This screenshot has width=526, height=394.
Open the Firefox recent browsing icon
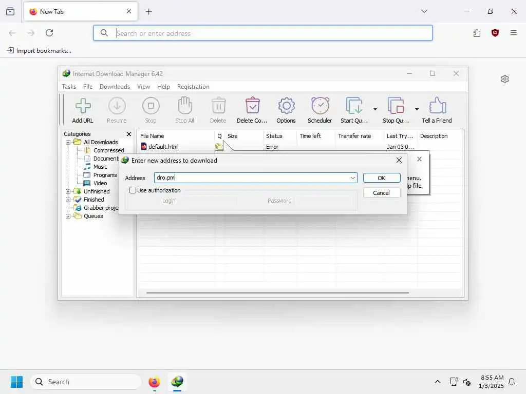[10, 11]
